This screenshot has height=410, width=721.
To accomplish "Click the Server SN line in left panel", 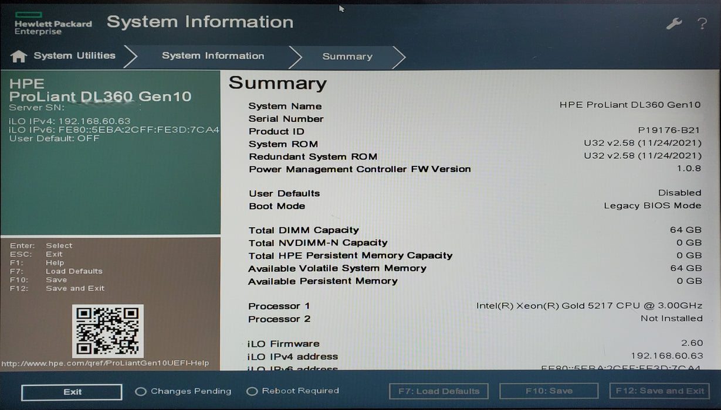I will (x=36, y=108).
